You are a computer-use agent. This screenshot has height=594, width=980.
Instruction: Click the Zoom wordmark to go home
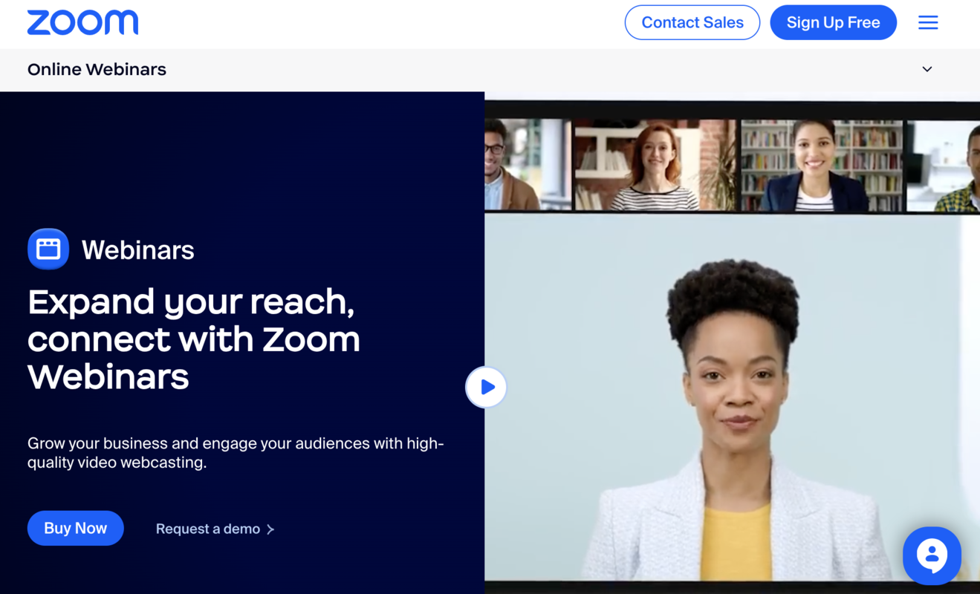(82, 22)
